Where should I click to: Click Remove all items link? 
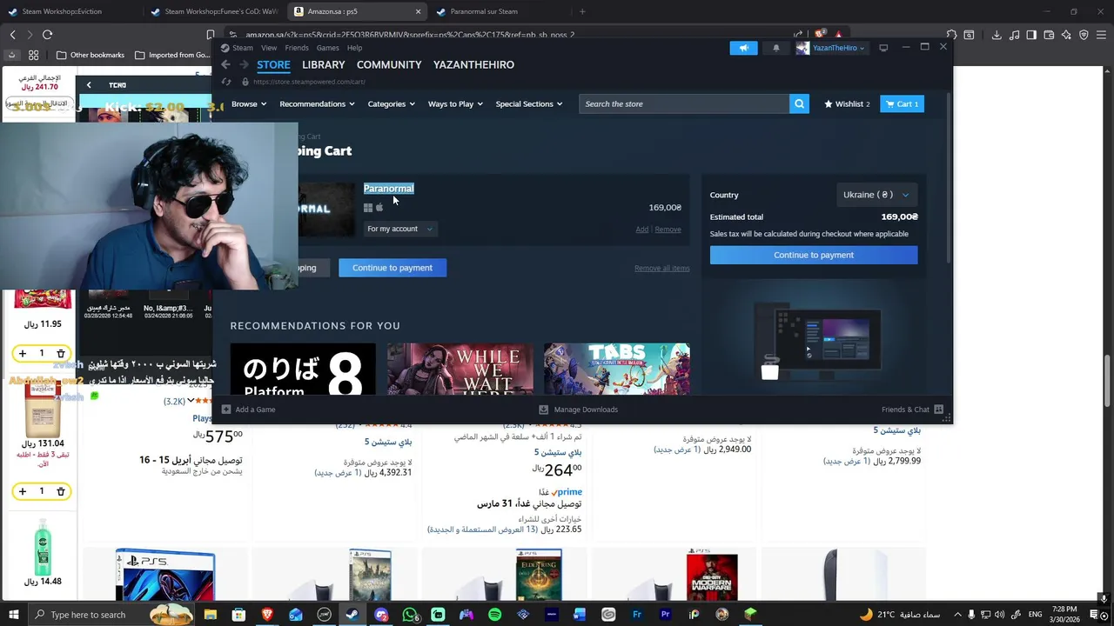click(x=661, y=268)
